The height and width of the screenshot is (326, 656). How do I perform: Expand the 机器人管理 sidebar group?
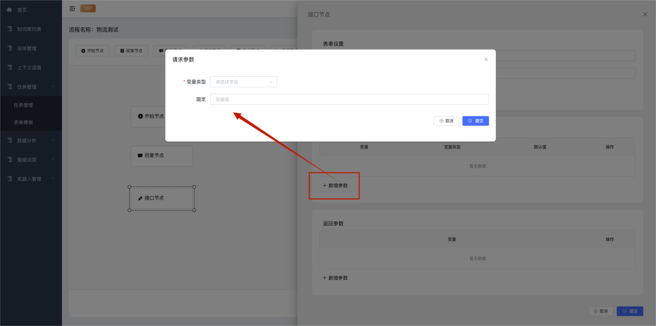(x=31, y=179)
